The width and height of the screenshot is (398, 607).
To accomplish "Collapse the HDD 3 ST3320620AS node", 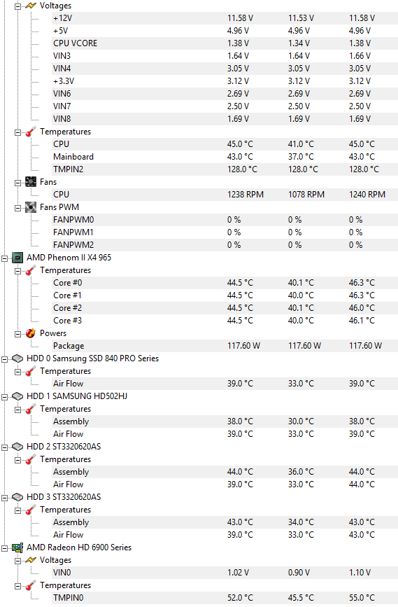I will pyautogui.click(x=5, y=498).
